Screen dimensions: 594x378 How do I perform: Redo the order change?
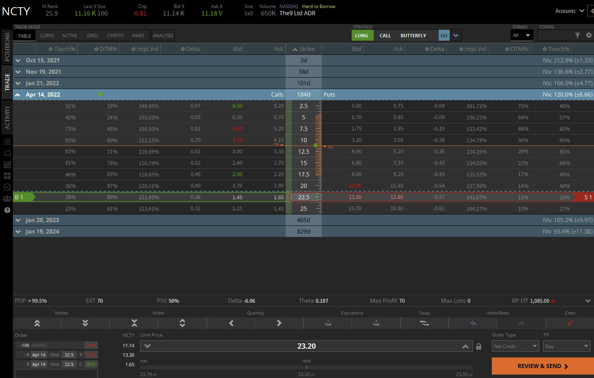(521, 323)
